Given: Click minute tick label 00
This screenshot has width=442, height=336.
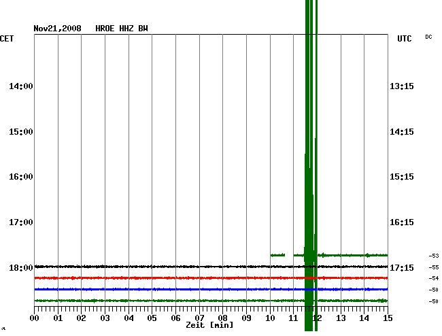Looking at the screenshot, I should (x=35, y=318).
